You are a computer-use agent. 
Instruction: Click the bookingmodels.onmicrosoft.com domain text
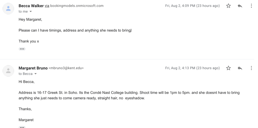click(x=77, y=6)
